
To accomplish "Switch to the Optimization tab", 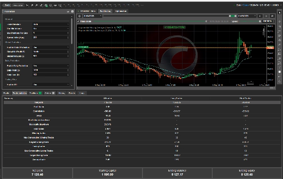I will (121, 11).
